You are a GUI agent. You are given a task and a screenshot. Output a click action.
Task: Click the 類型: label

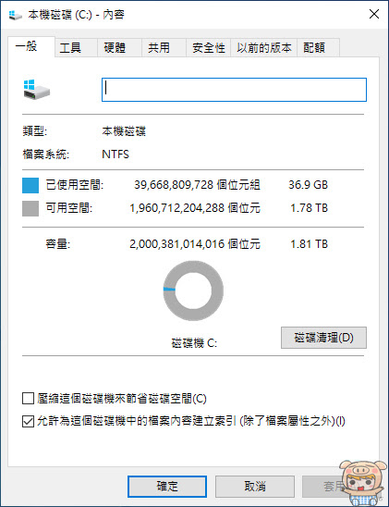[35, 131]
